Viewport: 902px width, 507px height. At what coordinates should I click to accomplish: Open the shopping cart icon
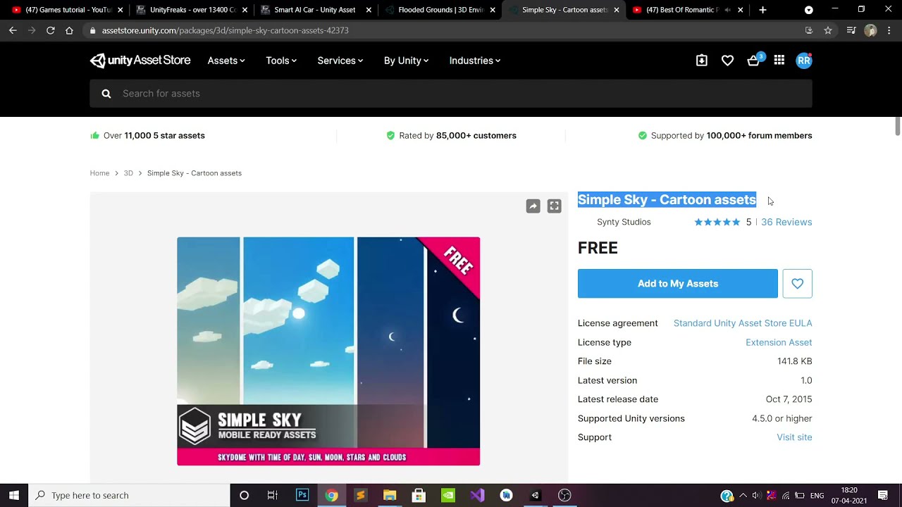[754, 60]
